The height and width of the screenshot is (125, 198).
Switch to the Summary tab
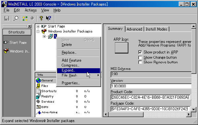click(x=115, y=29)
